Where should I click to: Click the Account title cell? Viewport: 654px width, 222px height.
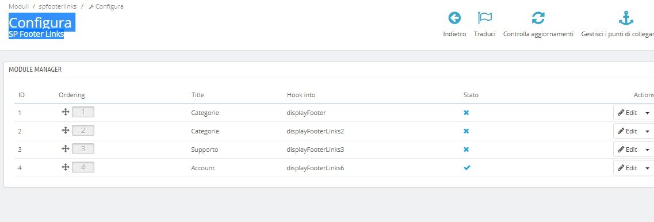point(202,168)
